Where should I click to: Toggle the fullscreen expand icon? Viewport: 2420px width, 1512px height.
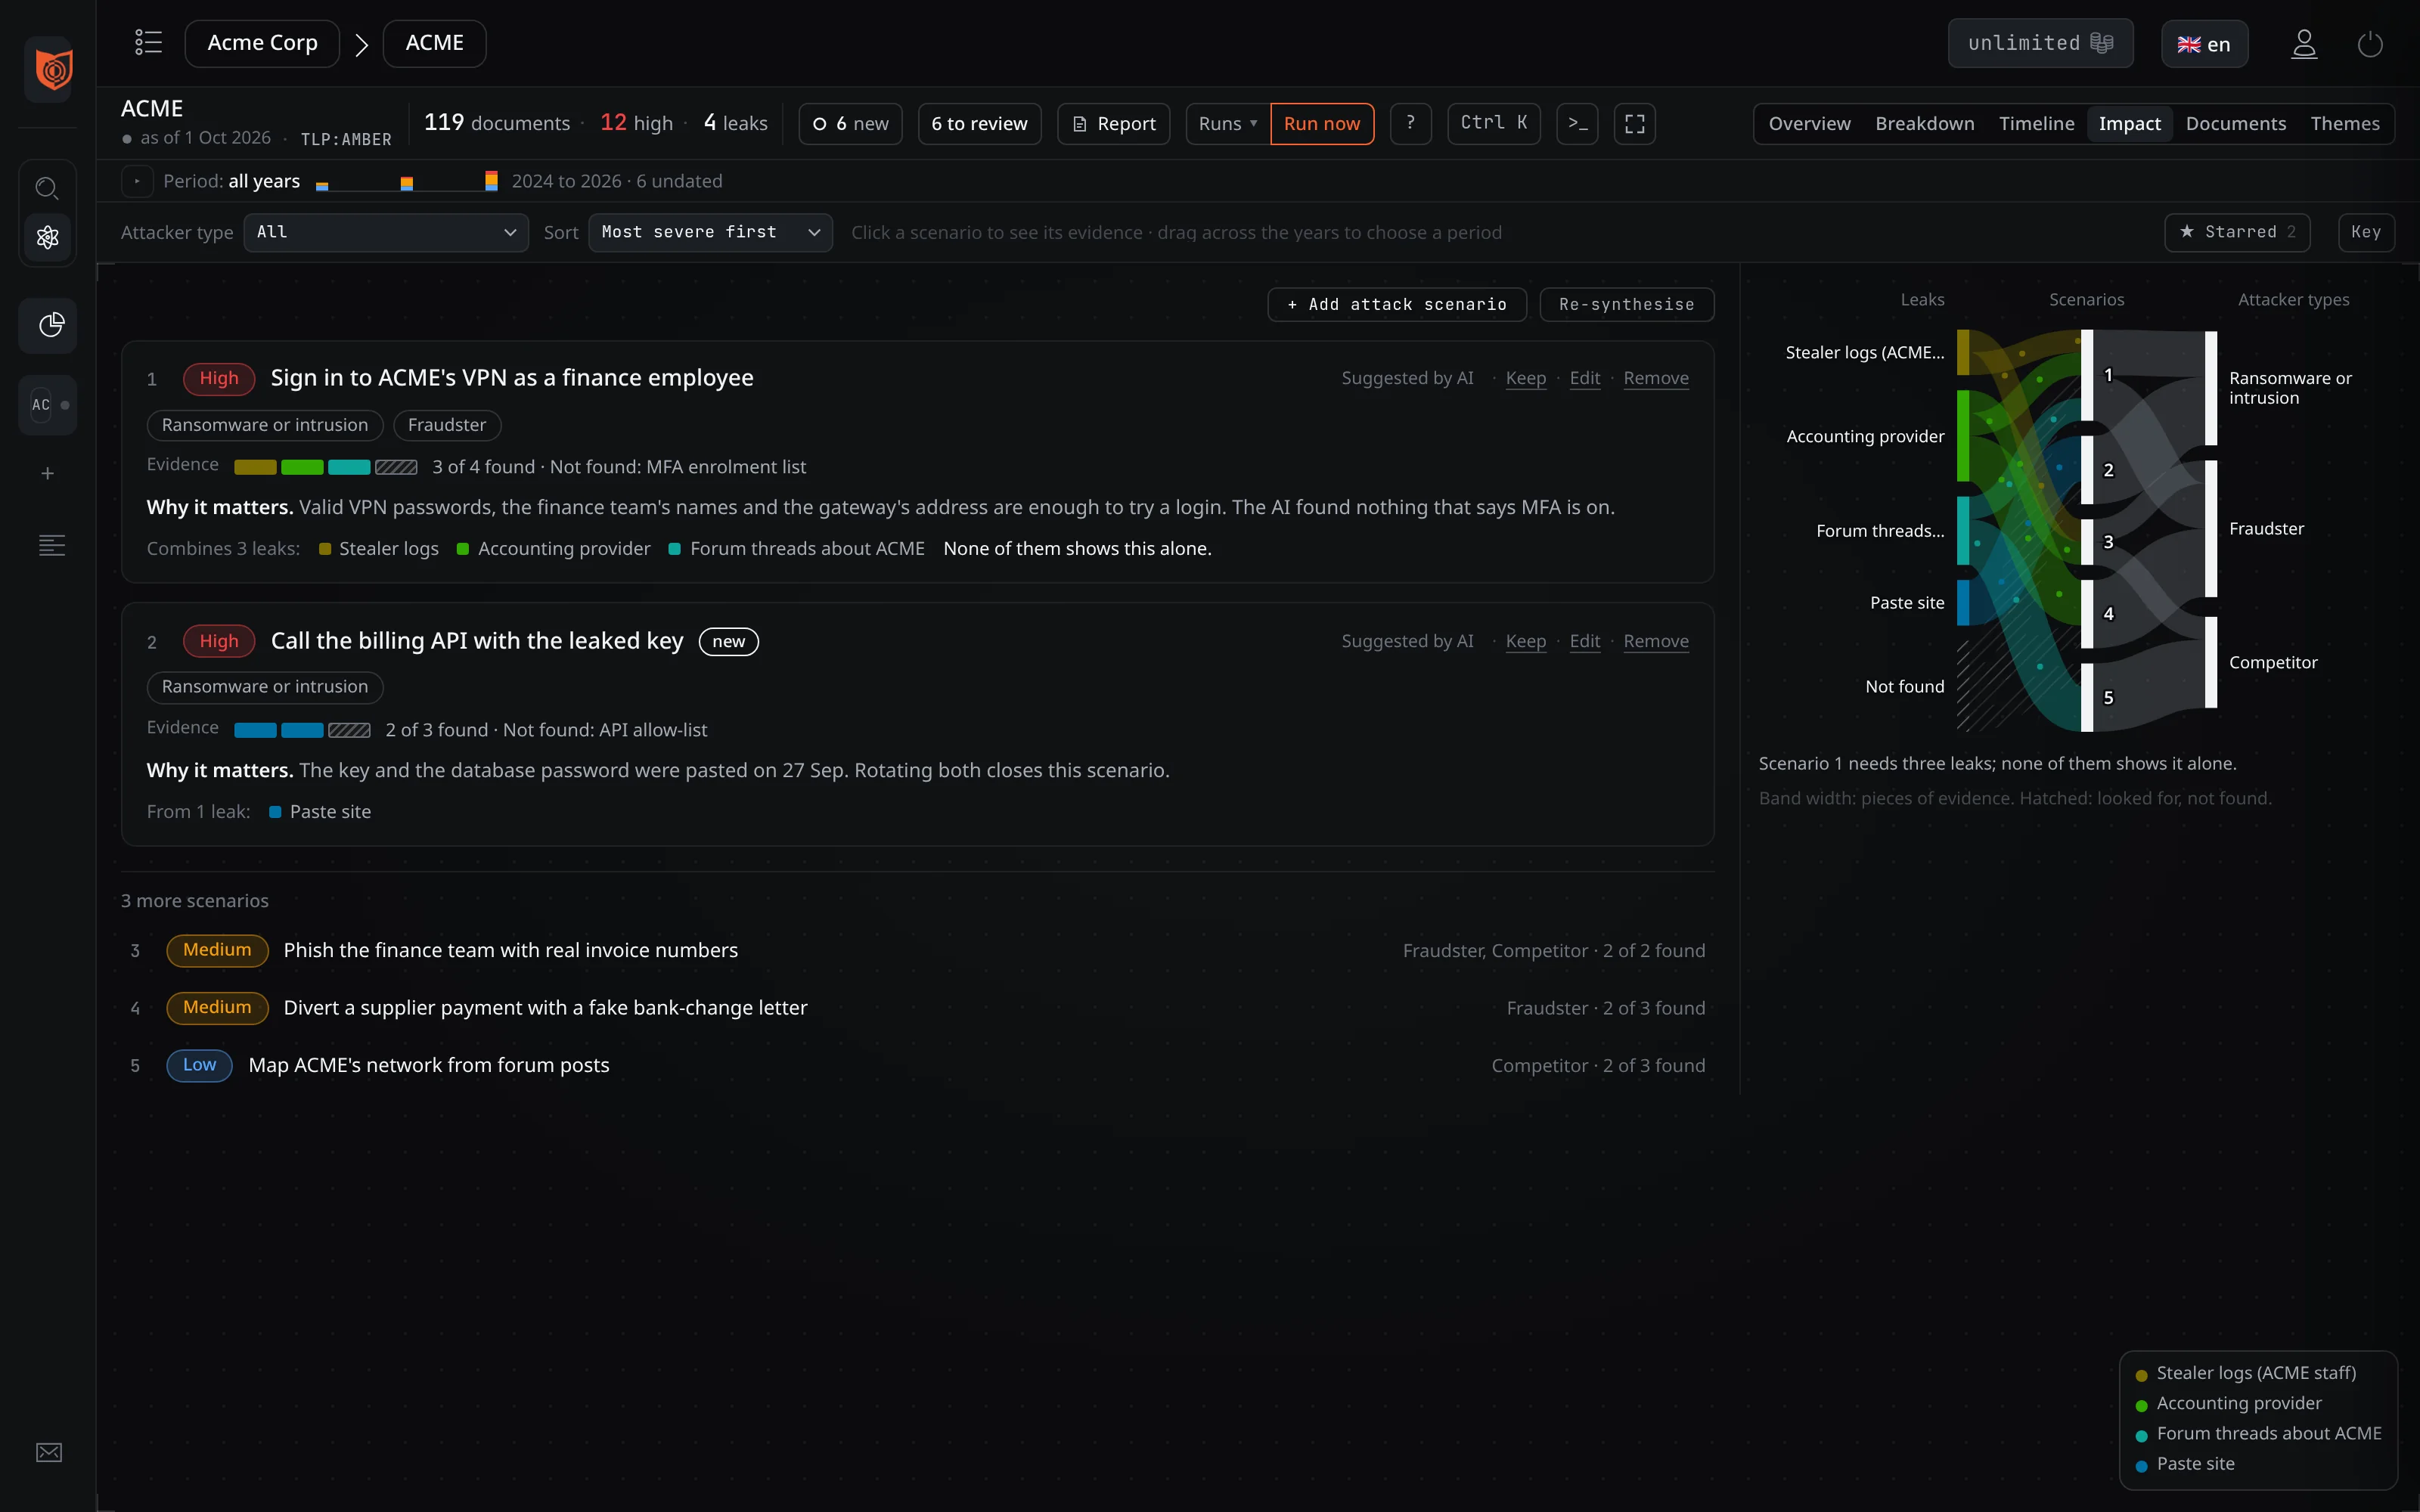click(x=1635, y=123)
